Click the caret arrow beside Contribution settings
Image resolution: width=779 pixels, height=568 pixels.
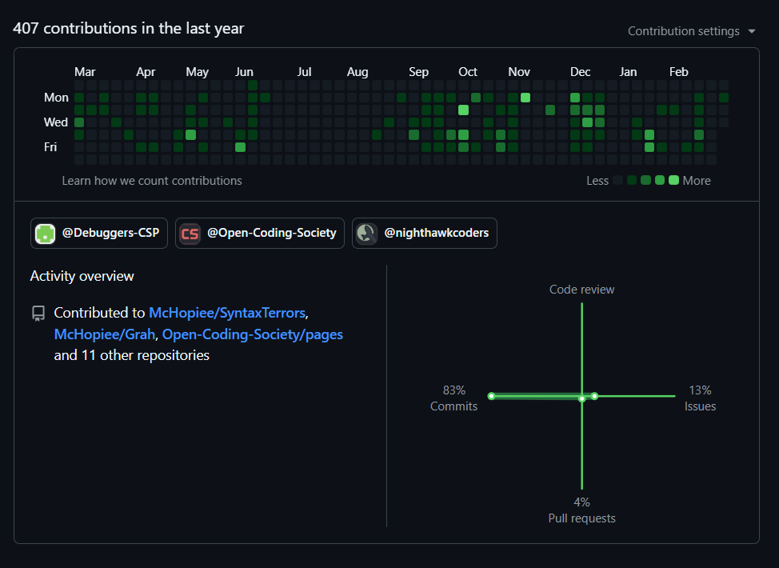750,30
